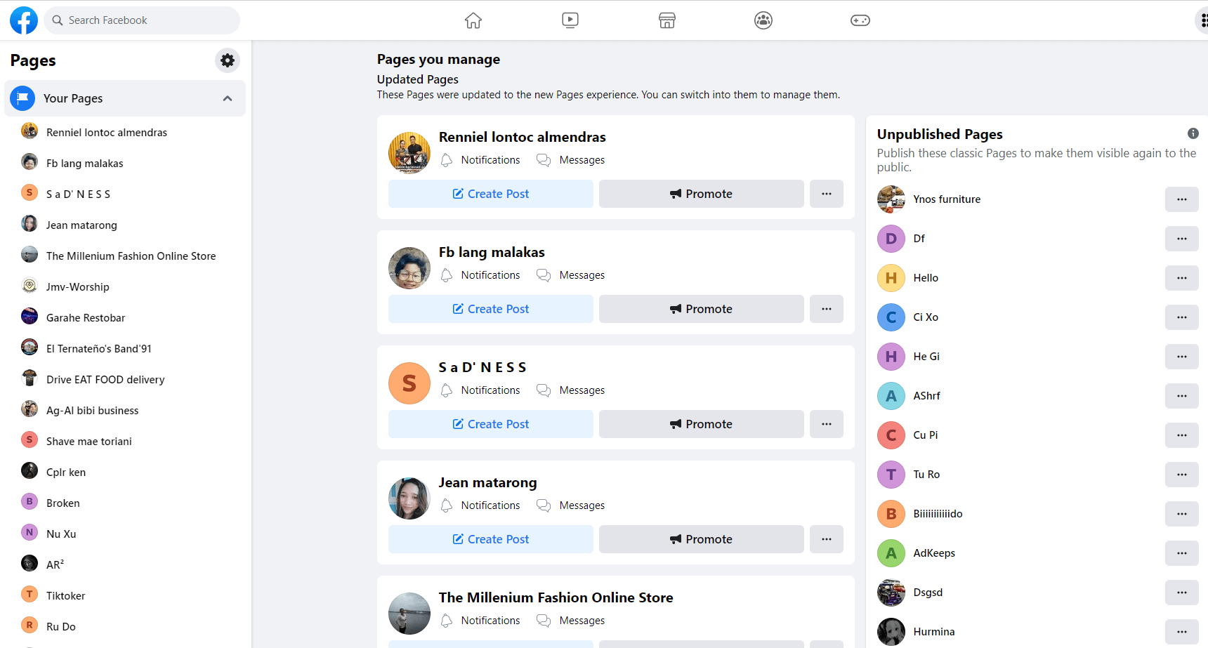Select Shave mae toriani in sidebar
Image resolution: width=1208 pixels, height=648 pixels.
coord(125,441)
